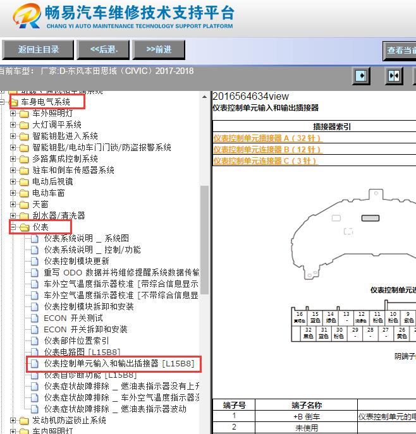Click the instrument cluster outline diagram

pyautogui.click(x=354, y=234)
